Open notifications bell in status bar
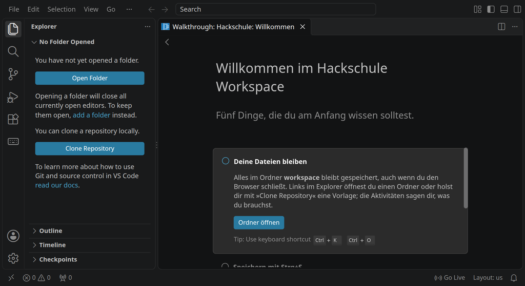Screen dimensions: 525x286 pyautogui.click(x=514, y=278)
